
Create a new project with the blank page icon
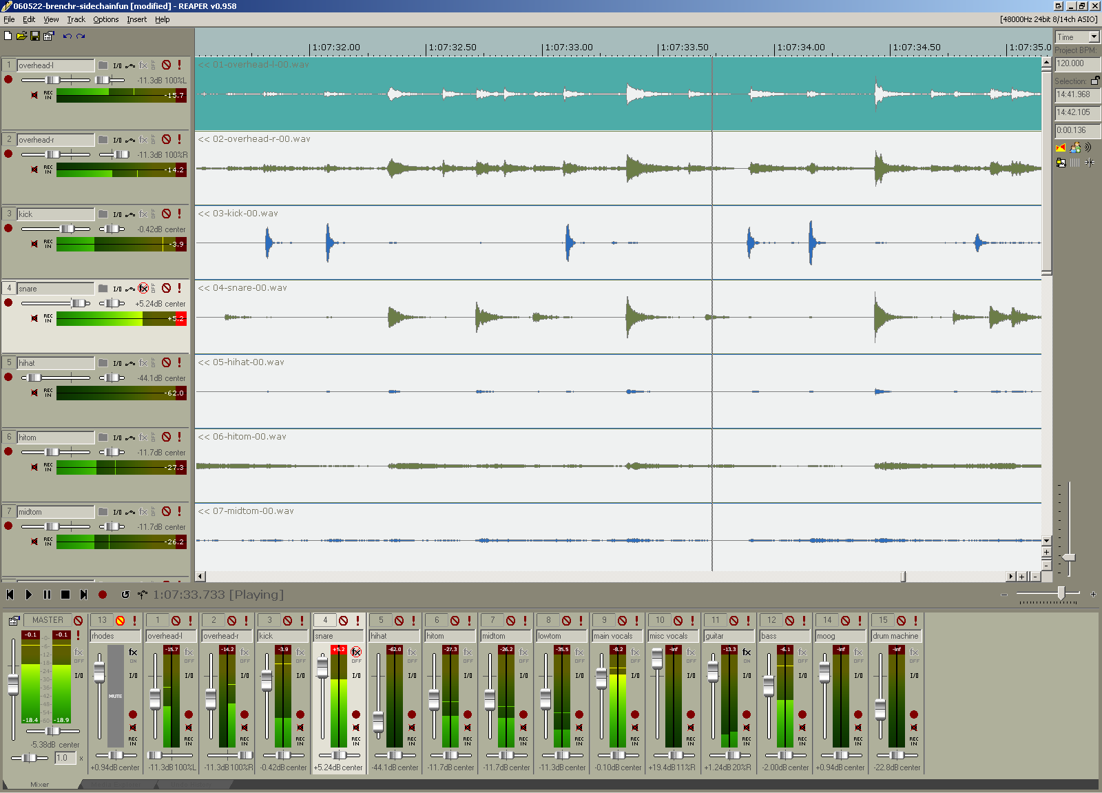pyautogui.click(x=8, y=36)
